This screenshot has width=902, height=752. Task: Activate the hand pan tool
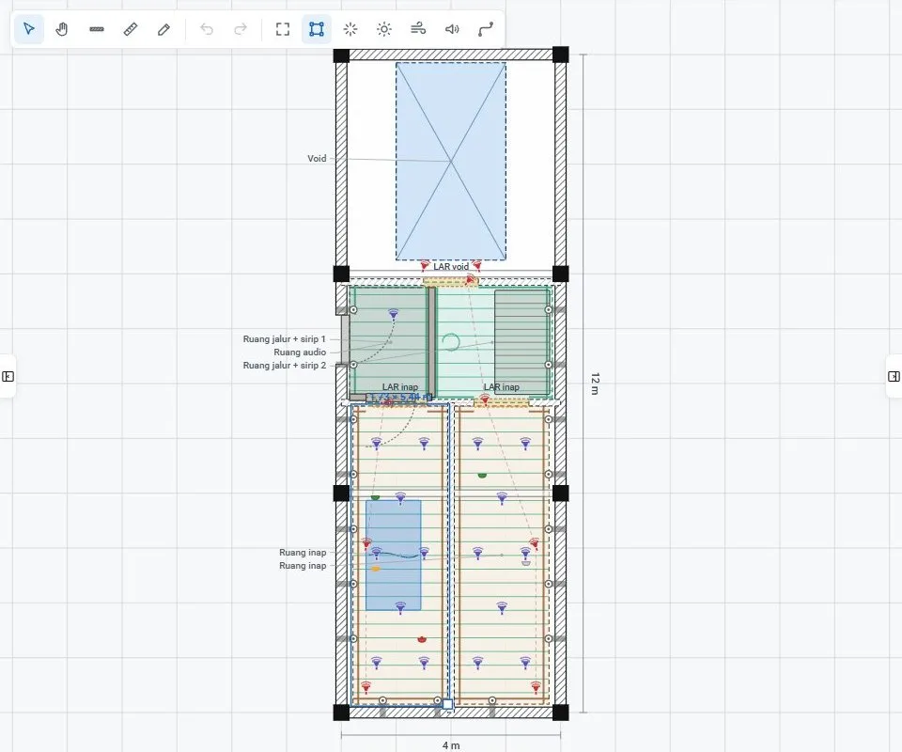point(62,29)
